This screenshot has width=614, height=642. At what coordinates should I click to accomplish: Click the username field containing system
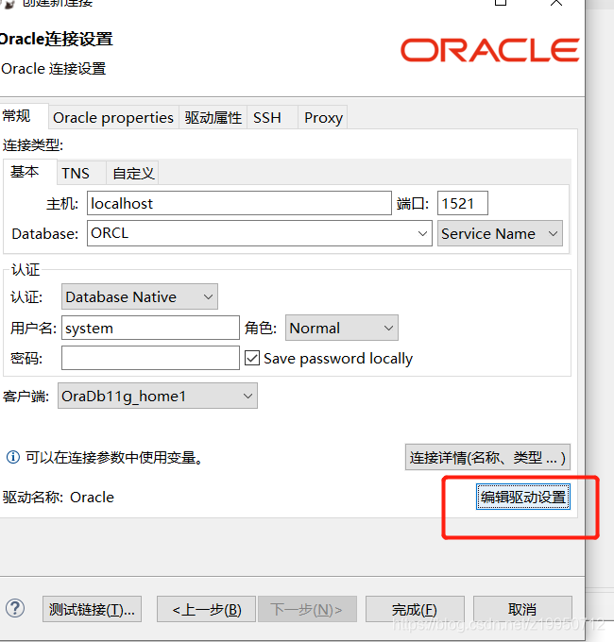pyautogui.click(x=150, y=328)
